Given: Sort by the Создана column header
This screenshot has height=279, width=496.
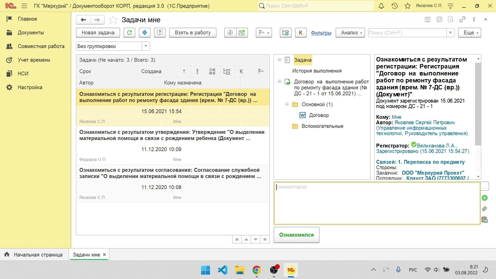Looking at the screenshot, I should click(165, 71).
